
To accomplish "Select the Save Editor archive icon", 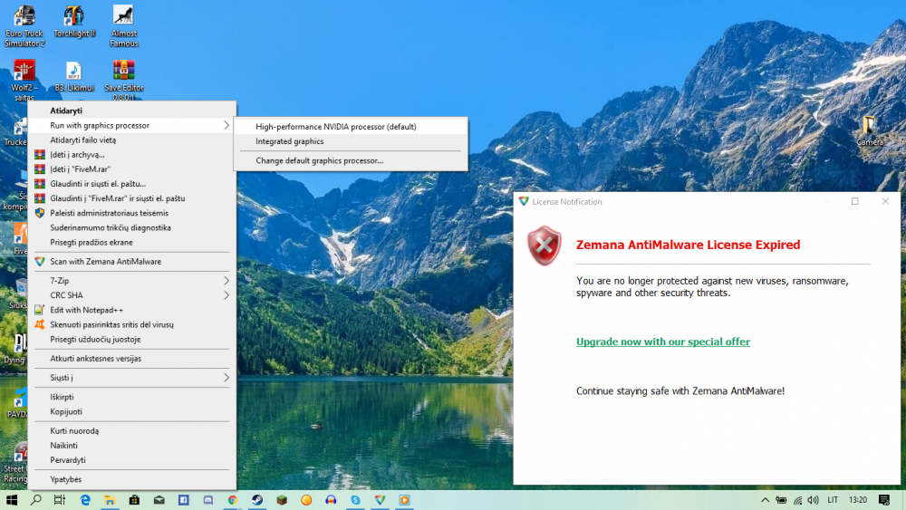I will click(123, 81).
